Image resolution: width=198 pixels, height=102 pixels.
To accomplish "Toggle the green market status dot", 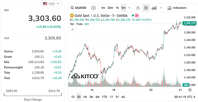I will pyautogui.click(x=133, y=15).
